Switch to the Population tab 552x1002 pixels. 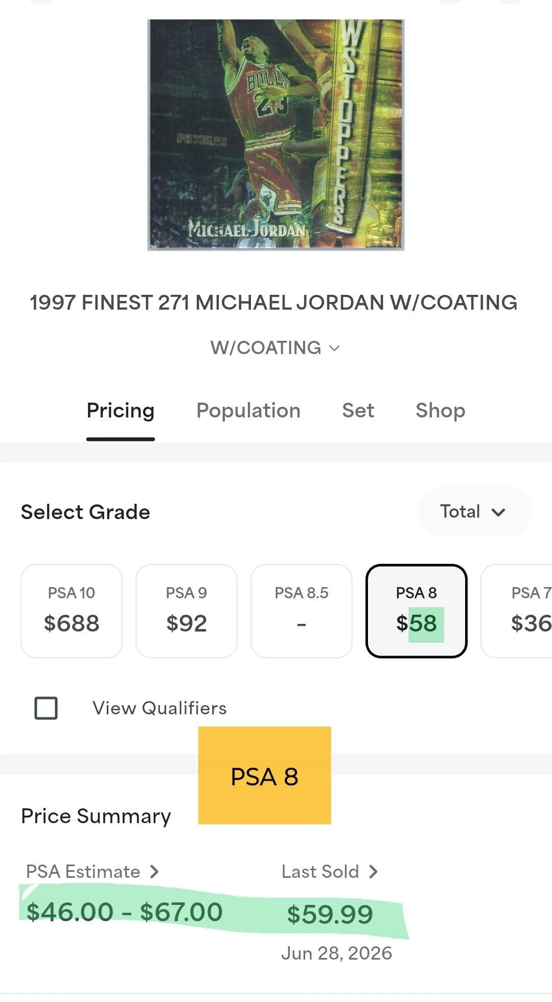(248, 410)
